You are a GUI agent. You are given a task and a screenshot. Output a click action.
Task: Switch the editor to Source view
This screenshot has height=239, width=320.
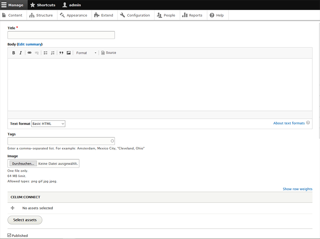pos(109,53)
